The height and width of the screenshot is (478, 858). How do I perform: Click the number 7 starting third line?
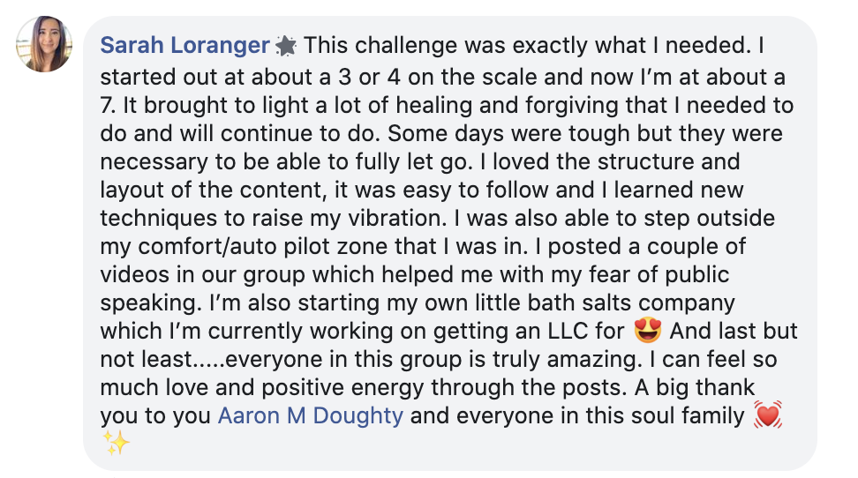click(107, 106)
